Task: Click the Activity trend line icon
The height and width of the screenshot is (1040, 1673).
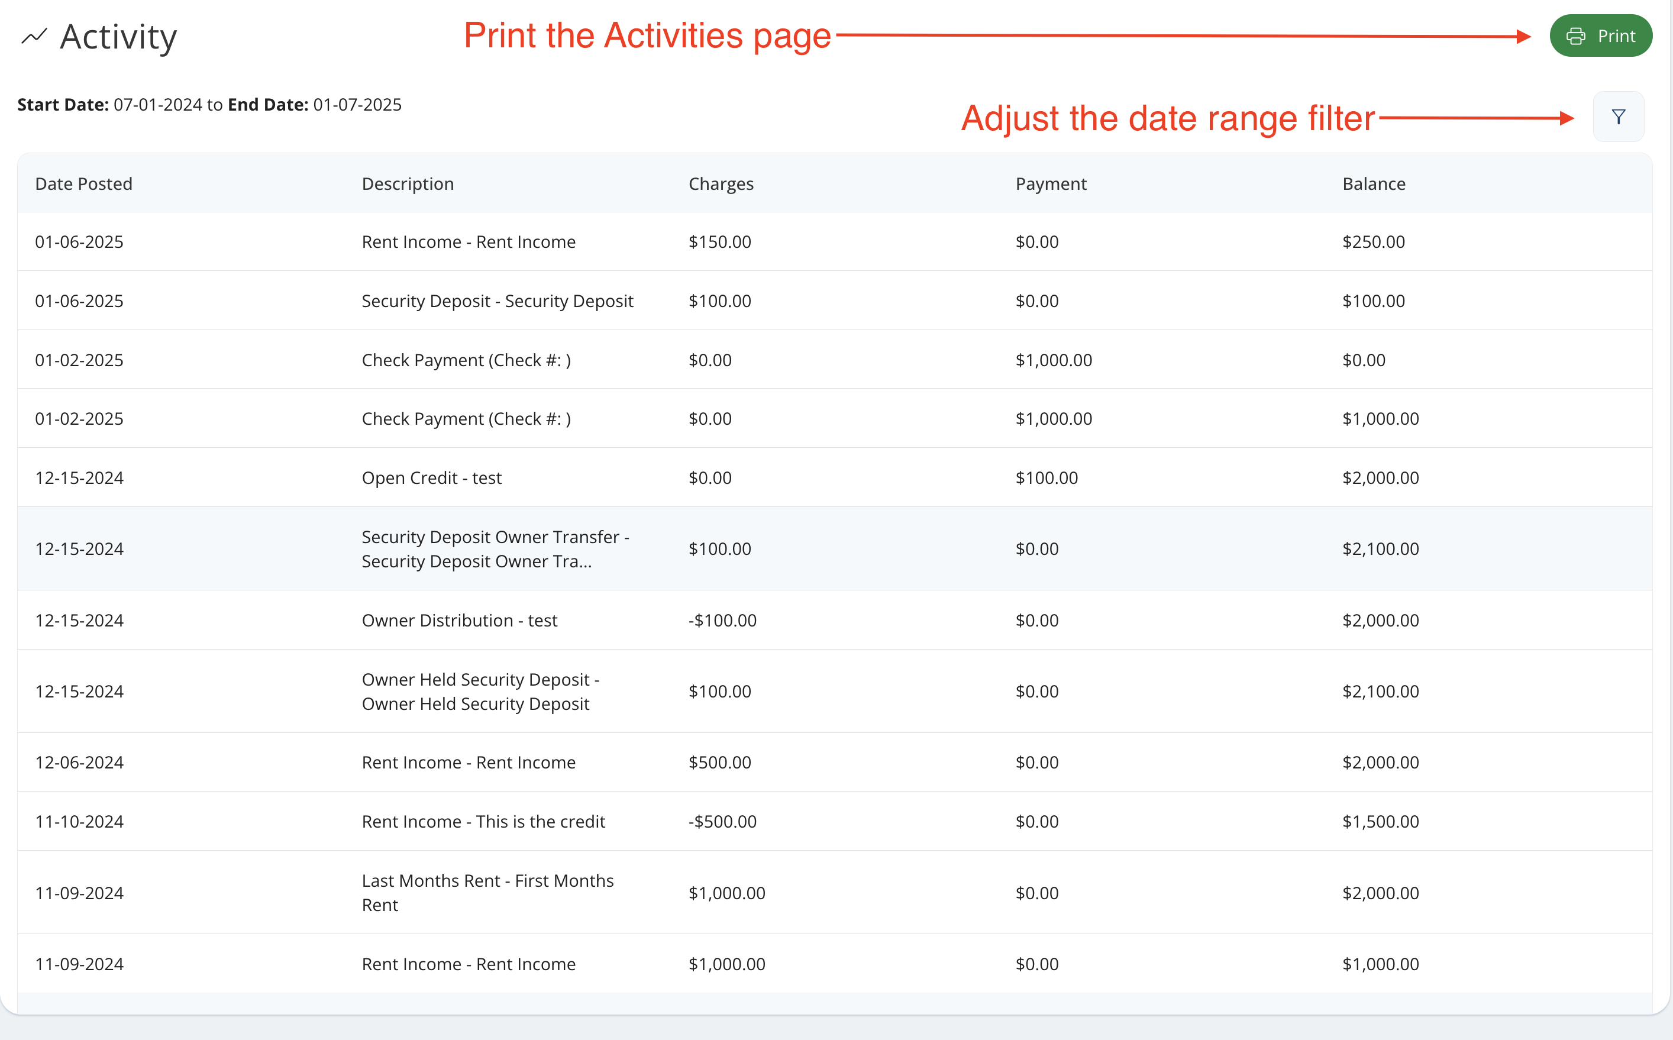Action: tap(34, 35)
